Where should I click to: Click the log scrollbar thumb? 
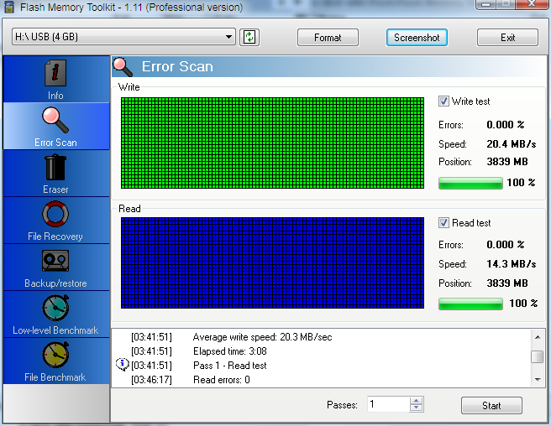538,357
